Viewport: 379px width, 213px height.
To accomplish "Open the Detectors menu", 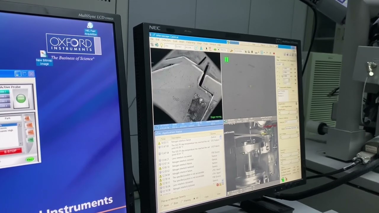I will (x=166, y=40).
